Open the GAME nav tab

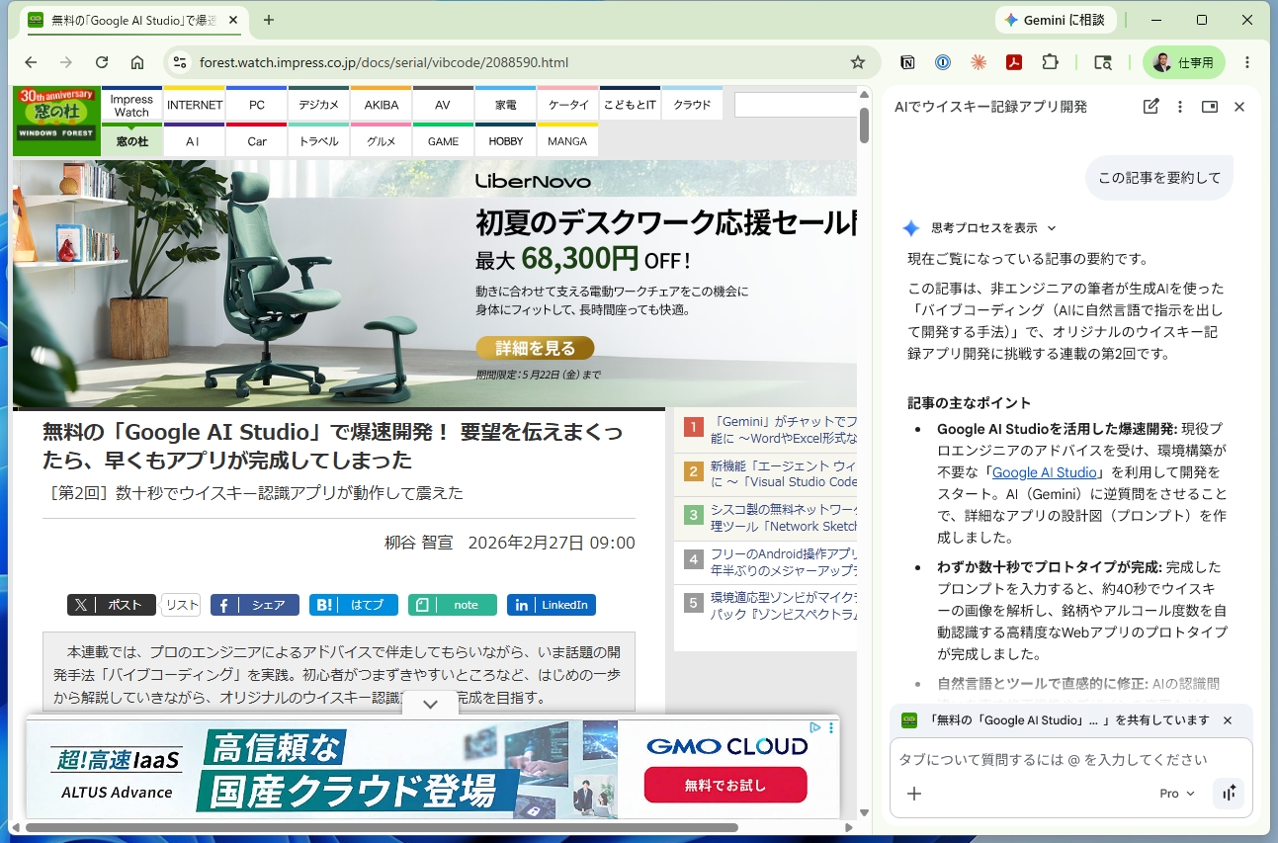443,141
